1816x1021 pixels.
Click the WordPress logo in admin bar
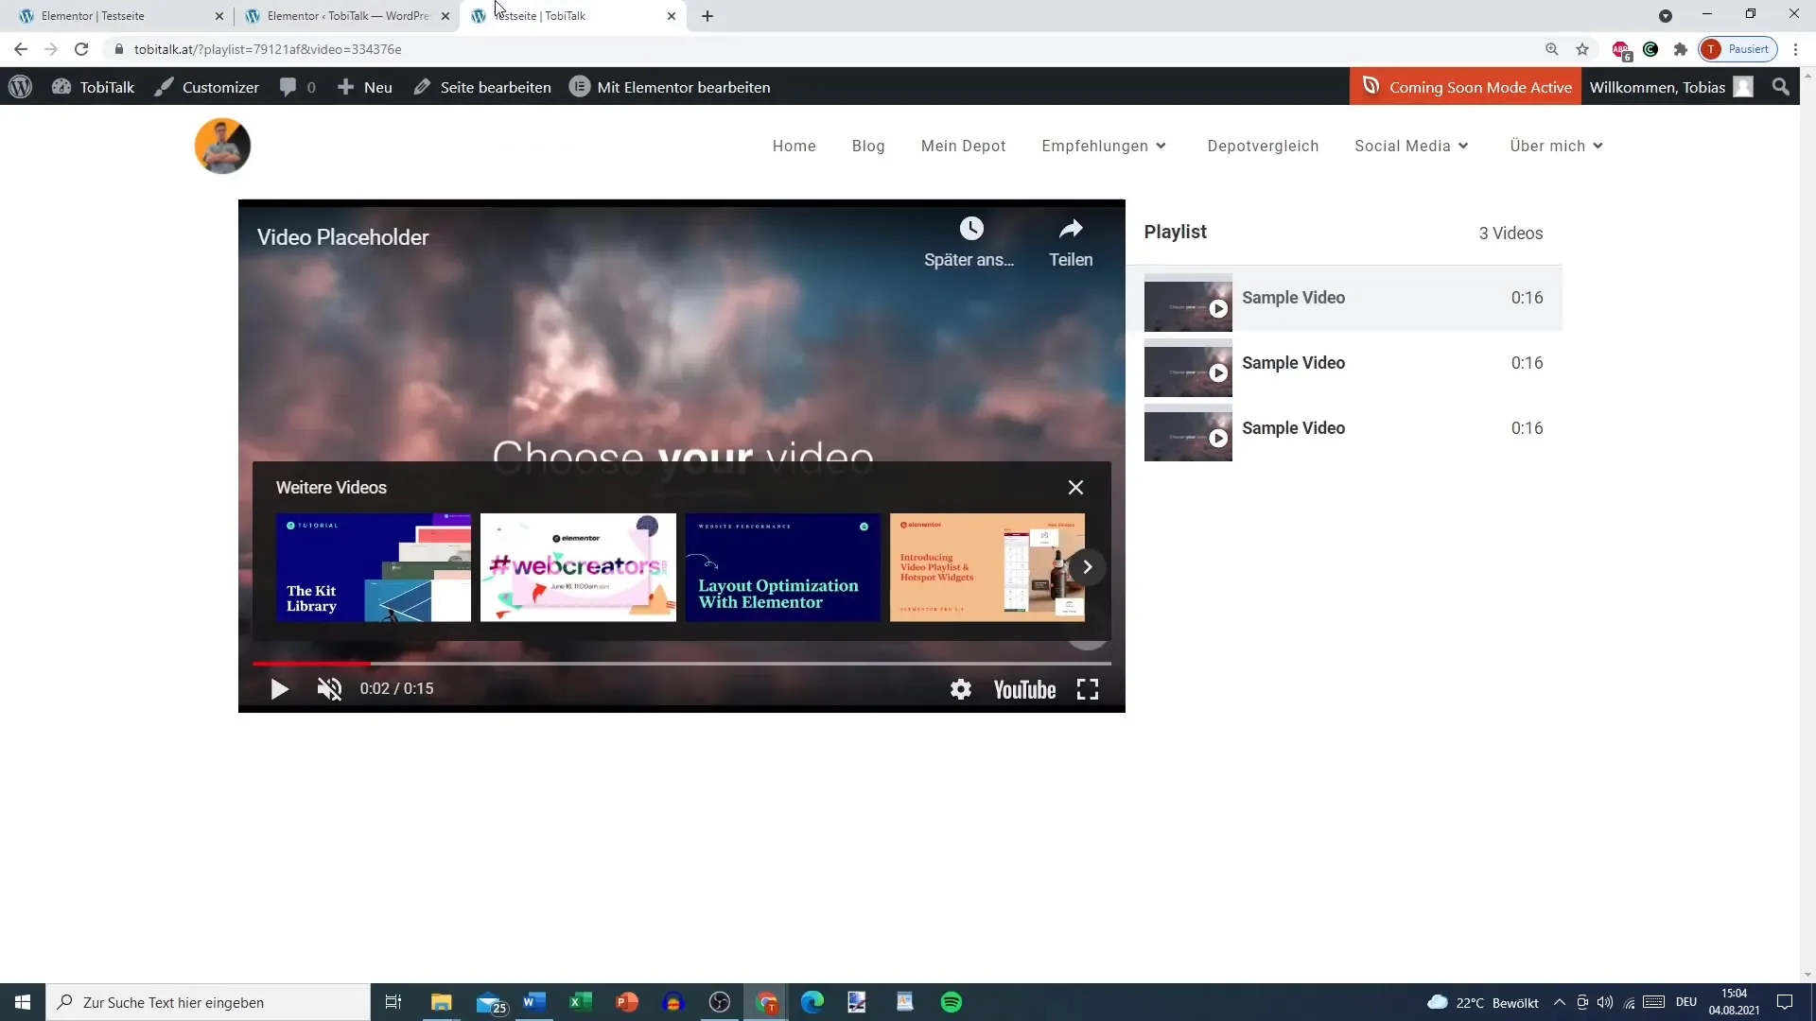click(x=20, y=87)
